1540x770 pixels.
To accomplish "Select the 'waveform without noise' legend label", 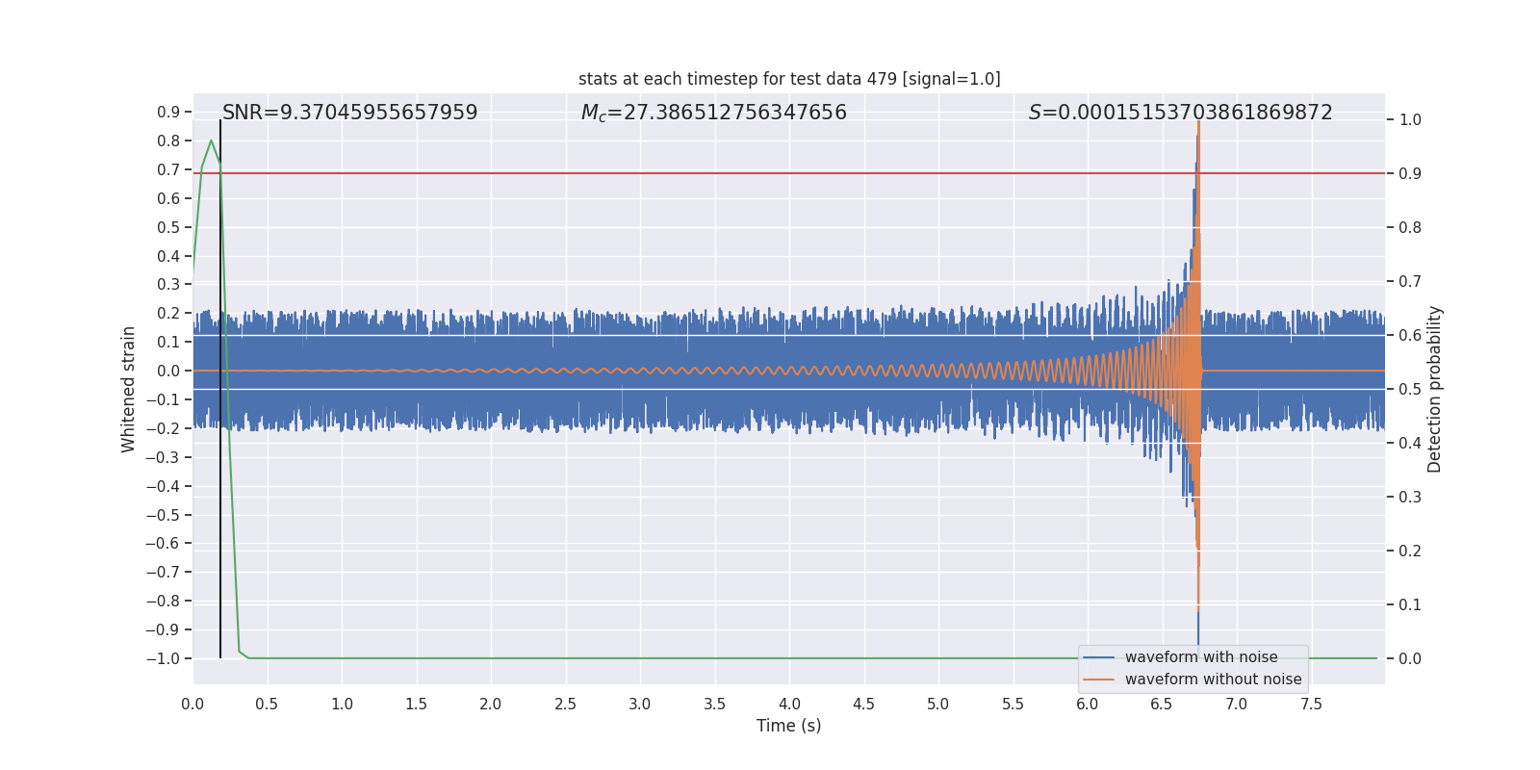I will point(1213,680).
